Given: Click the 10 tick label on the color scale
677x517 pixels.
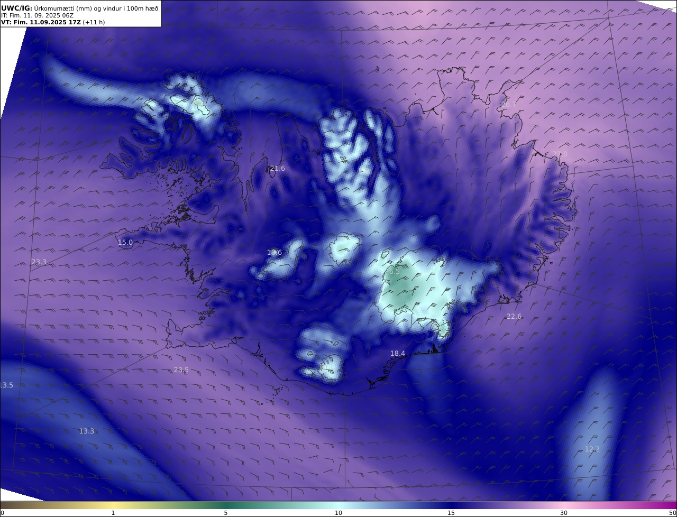Looking at the screenshot, I should click(x=338, y=513).
